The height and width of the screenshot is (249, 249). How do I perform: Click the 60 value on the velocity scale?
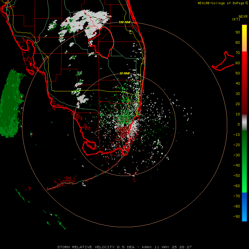click(238, 63)
